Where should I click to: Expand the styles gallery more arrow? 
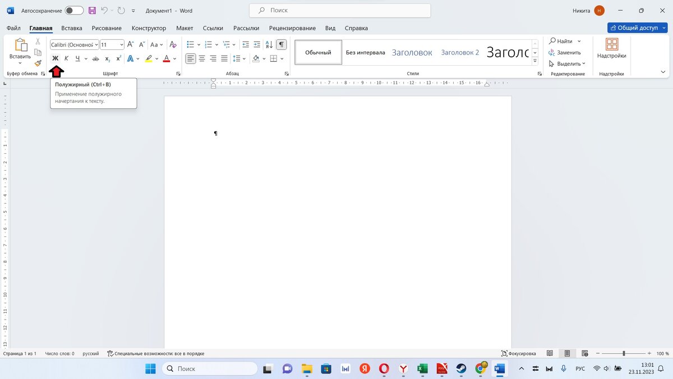[535, 61]
